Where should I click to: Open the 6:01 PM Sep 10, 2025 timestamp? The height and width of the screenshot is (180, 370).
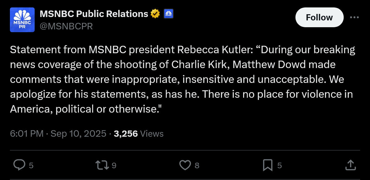tap(58, 134)
